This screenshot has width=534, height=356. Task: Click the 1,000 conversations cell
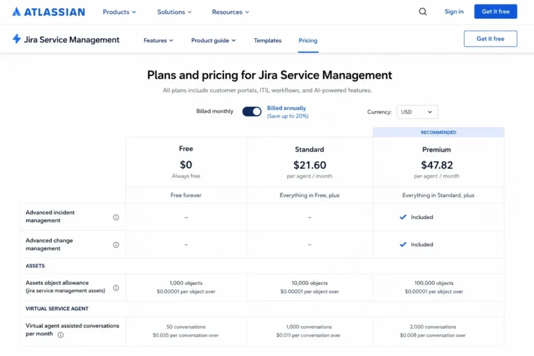pos(309,327)
